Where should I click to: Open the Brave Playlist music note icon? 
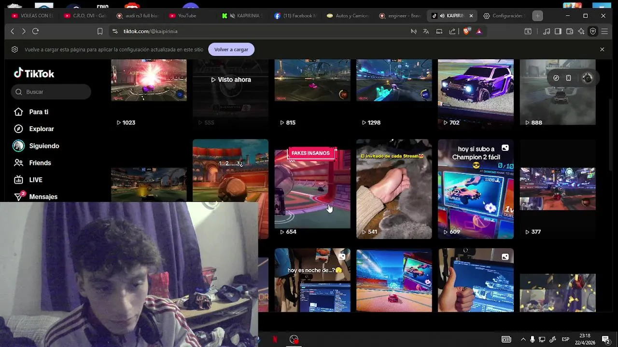547,31
